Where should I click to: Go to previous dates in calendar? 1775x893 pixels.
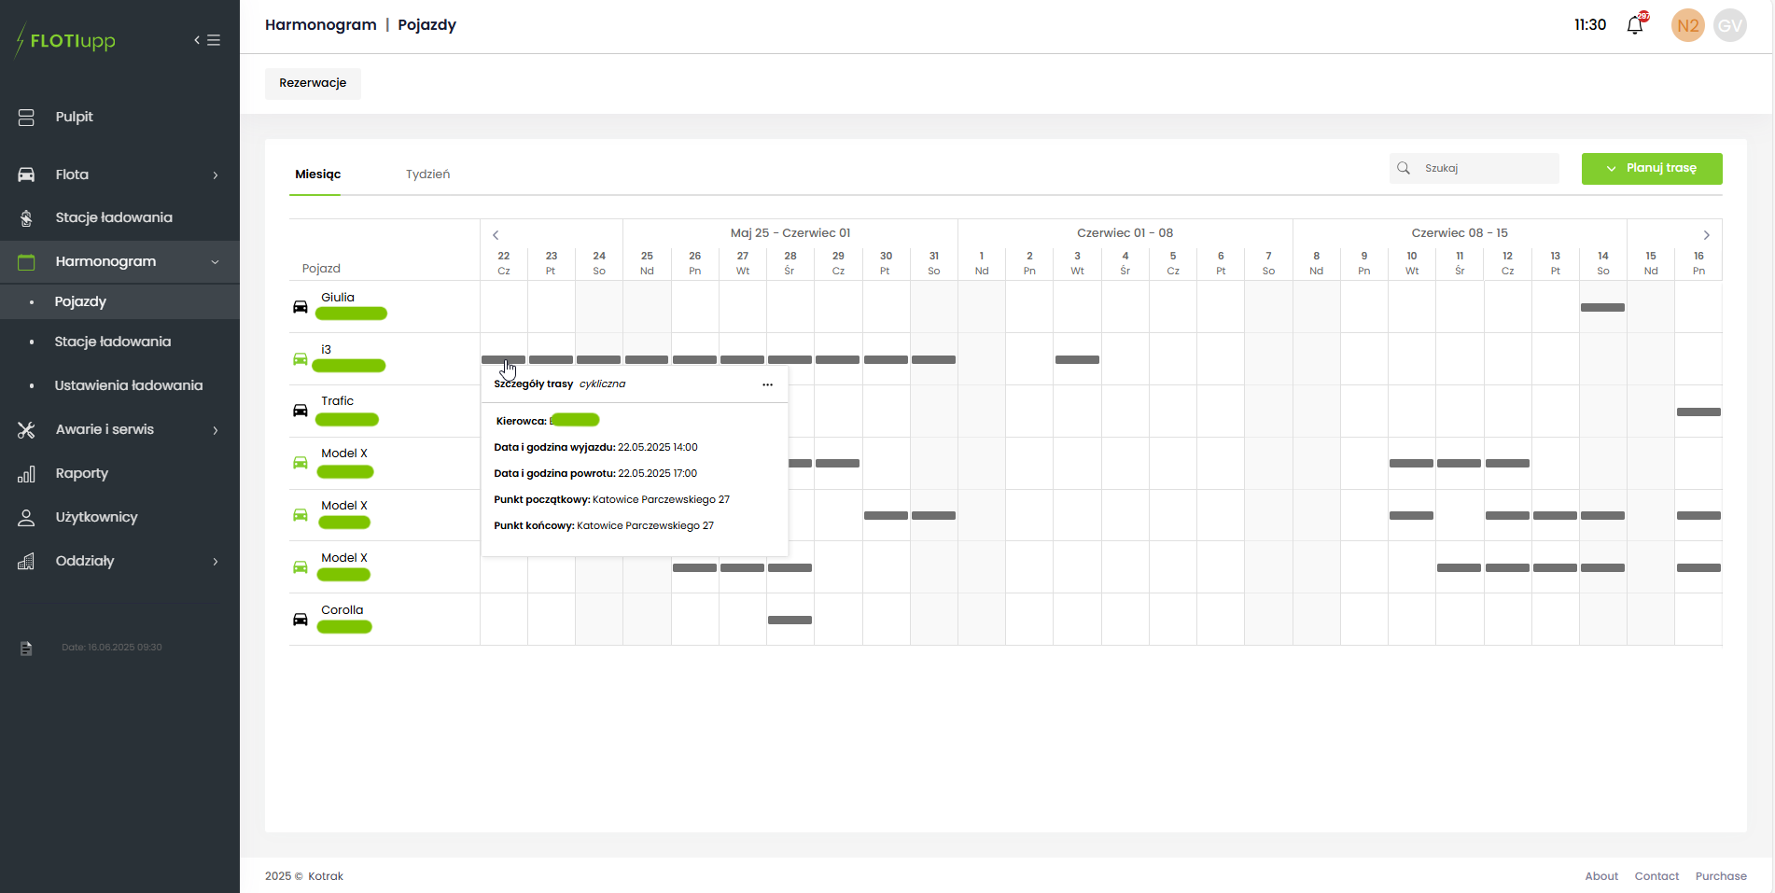pos(496,235)
